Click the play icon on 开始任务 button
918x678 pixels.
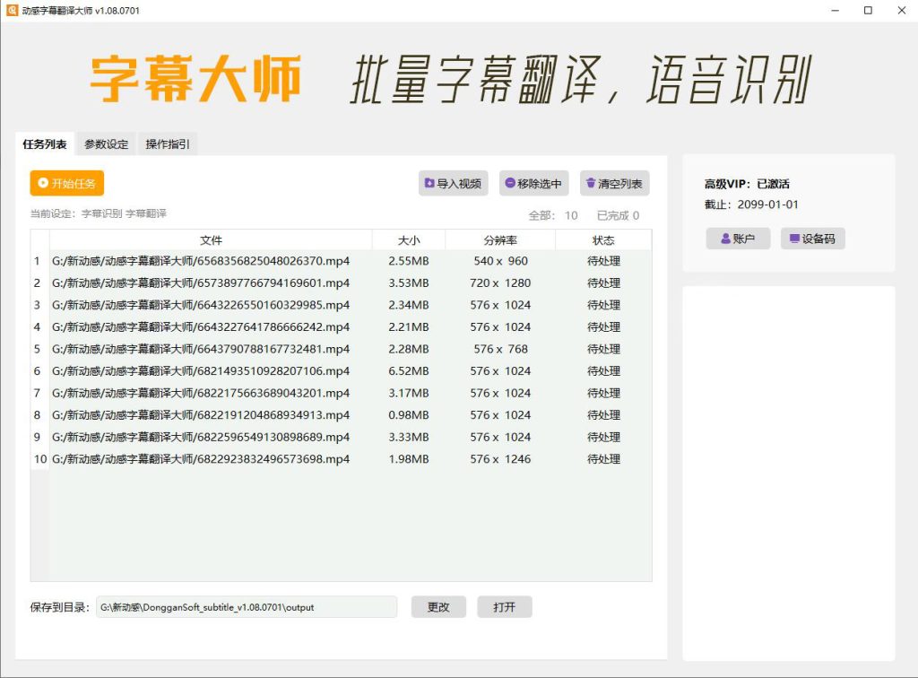pyautogui.click(x=43, y=184)
